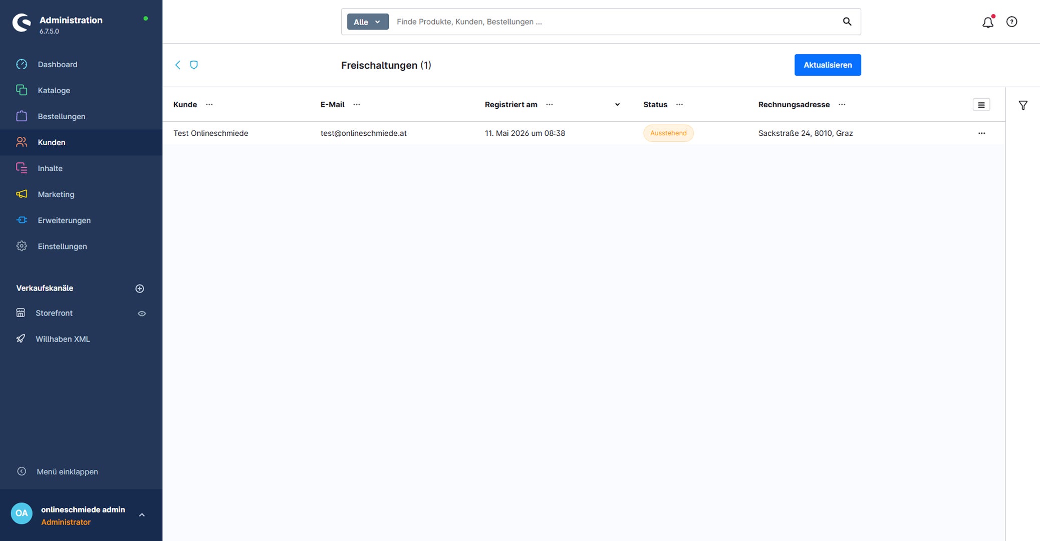Click the Ausstehend status badge

pyautogui.click(x=668, y=133)
